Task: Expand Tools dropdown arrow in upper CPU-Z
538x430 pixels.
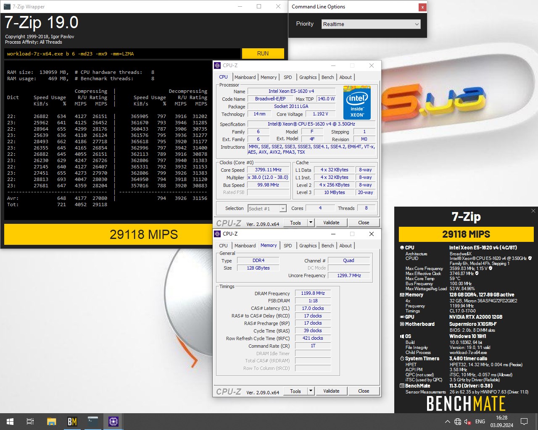Action: click(311, 223)
